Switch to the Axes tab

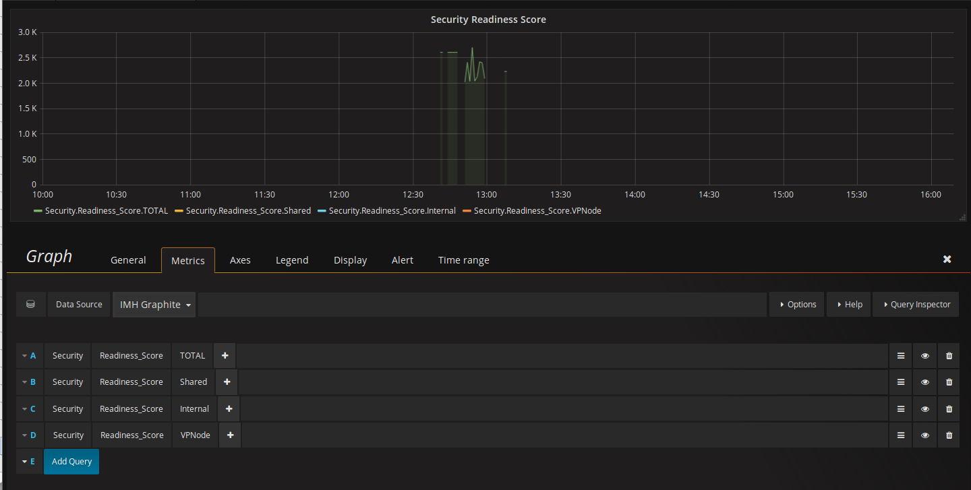pos(240,260)
